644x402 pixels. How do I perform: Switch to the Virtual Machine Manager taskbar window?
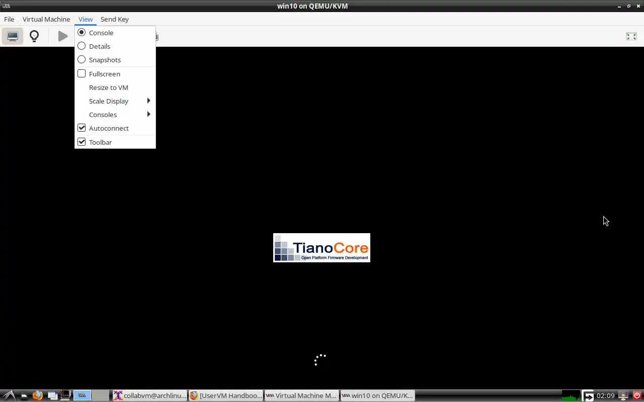301,395
